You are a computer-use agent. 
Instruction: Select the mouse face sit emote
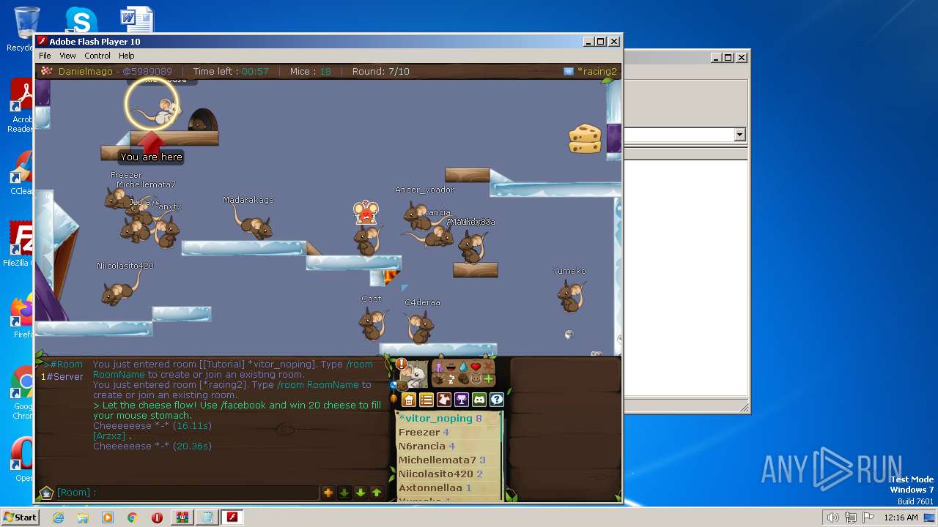[476, 379]
